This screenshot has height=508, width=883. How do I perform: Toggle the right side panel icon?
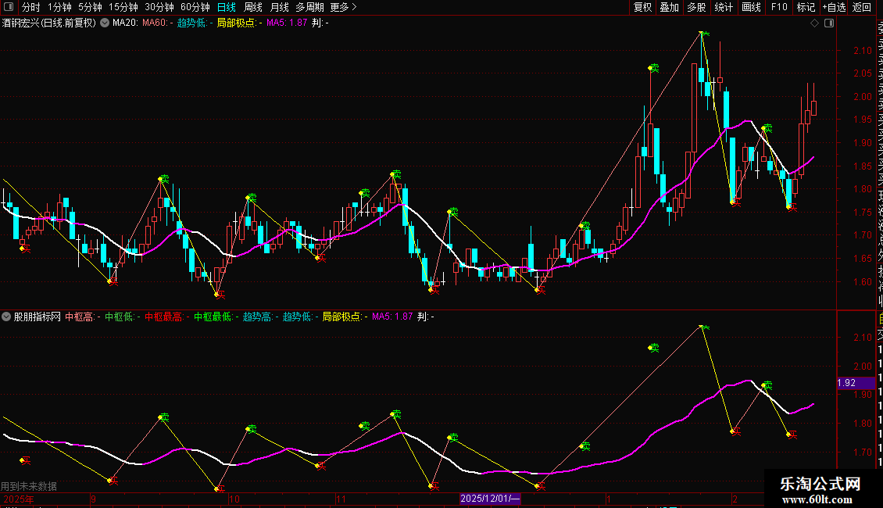(x=828, y=23)
